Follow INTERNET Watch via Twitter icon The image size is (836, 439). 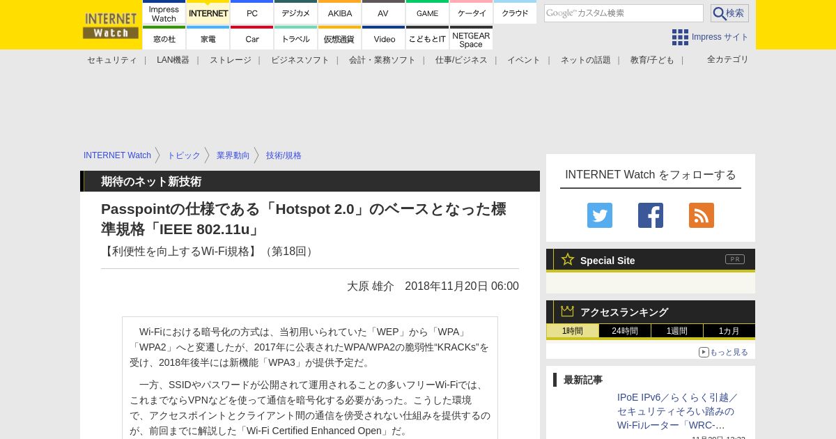[600, 215]
